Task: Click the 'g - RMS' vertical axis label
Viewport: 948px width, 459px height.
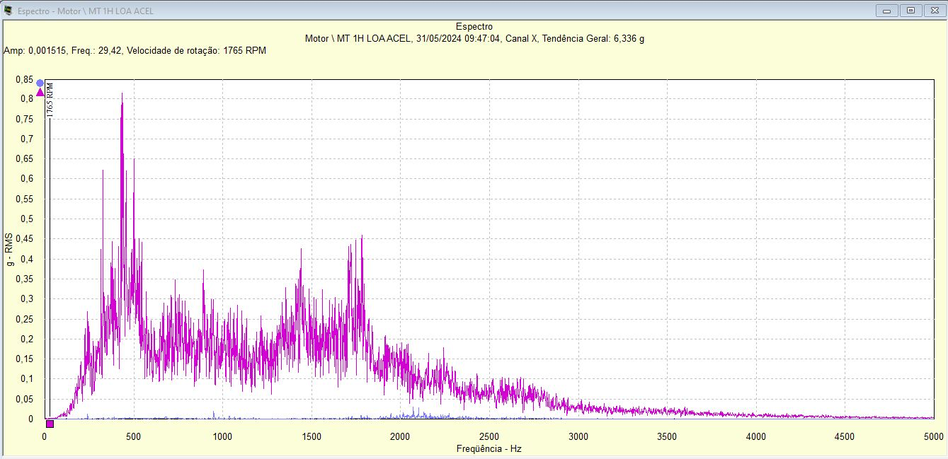Action: click(9, 250)
